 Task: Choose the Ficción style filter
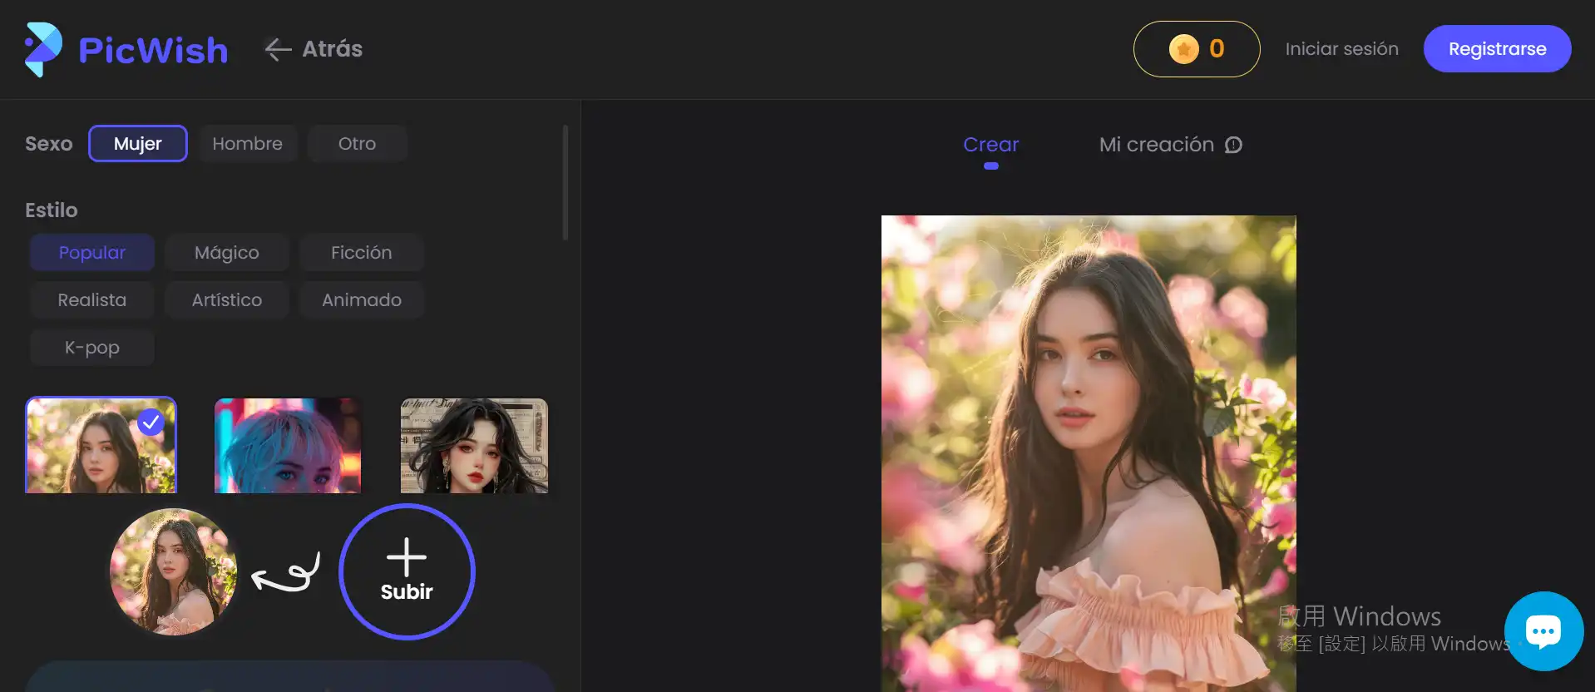[x=362, y=253]
